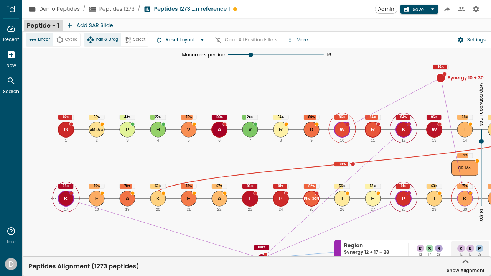
Task: Click the share arrow icon
Action: pos(447,9)
